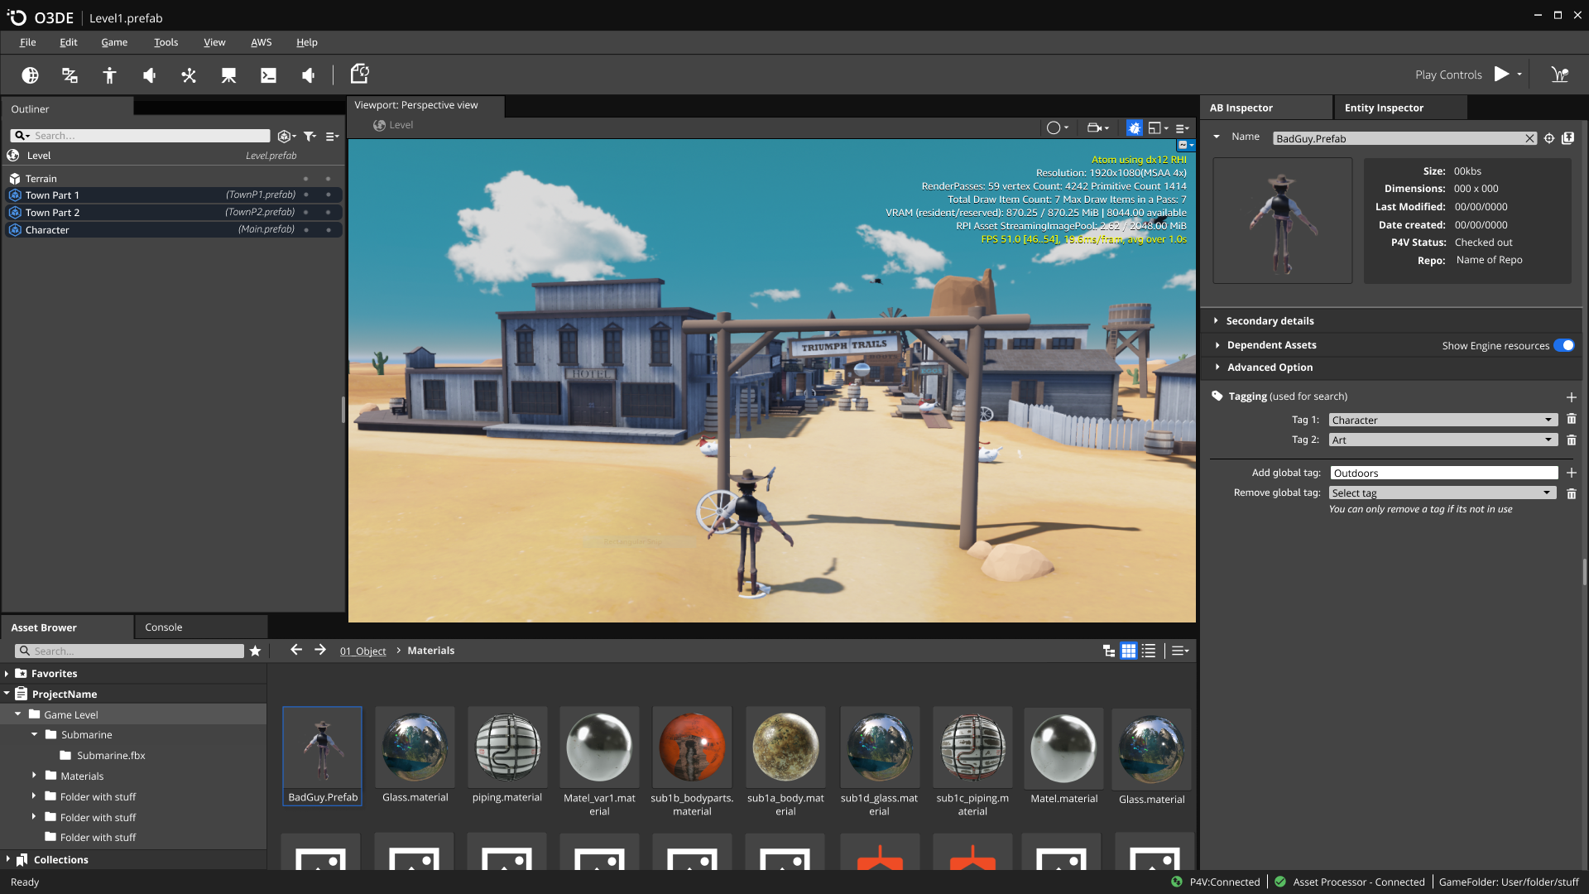The height and width of the screenshot is (894, 1589).
Task: Open the filter icon in the Outliner search bar
Action: (310, 136)
